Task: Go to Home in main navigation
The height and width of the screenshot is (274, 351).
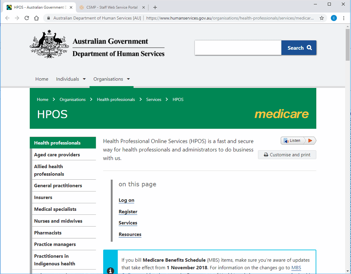Action: point(42,79)
